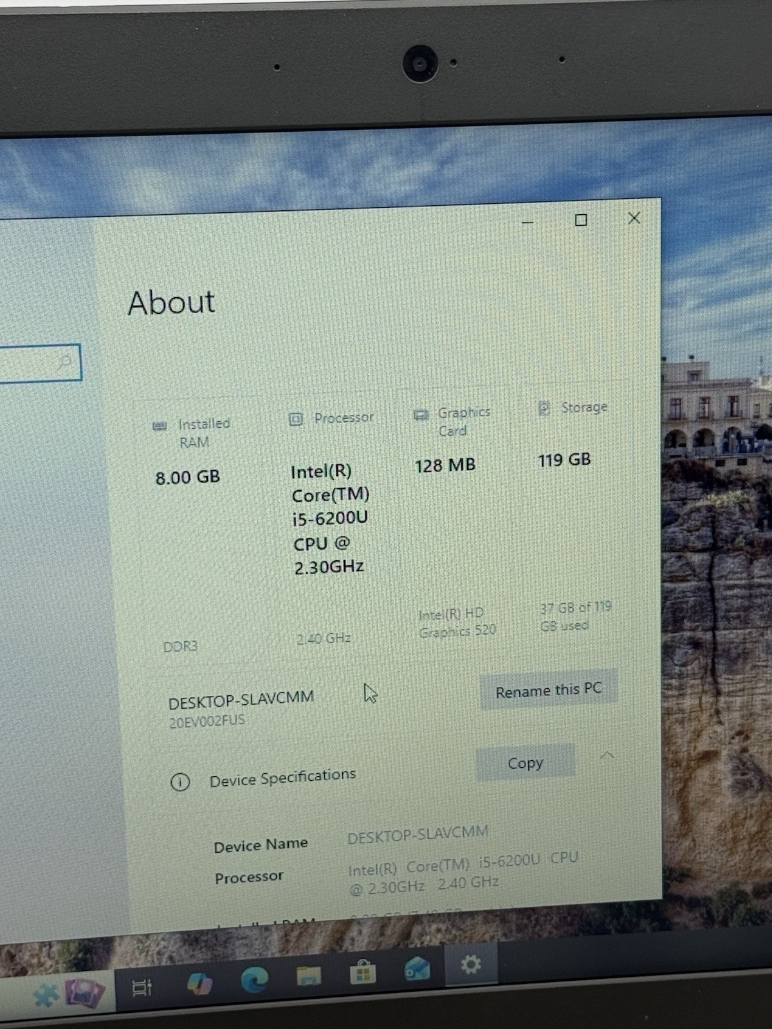
Task: Click the Device Specifications info icon
Action: (180, 782)
